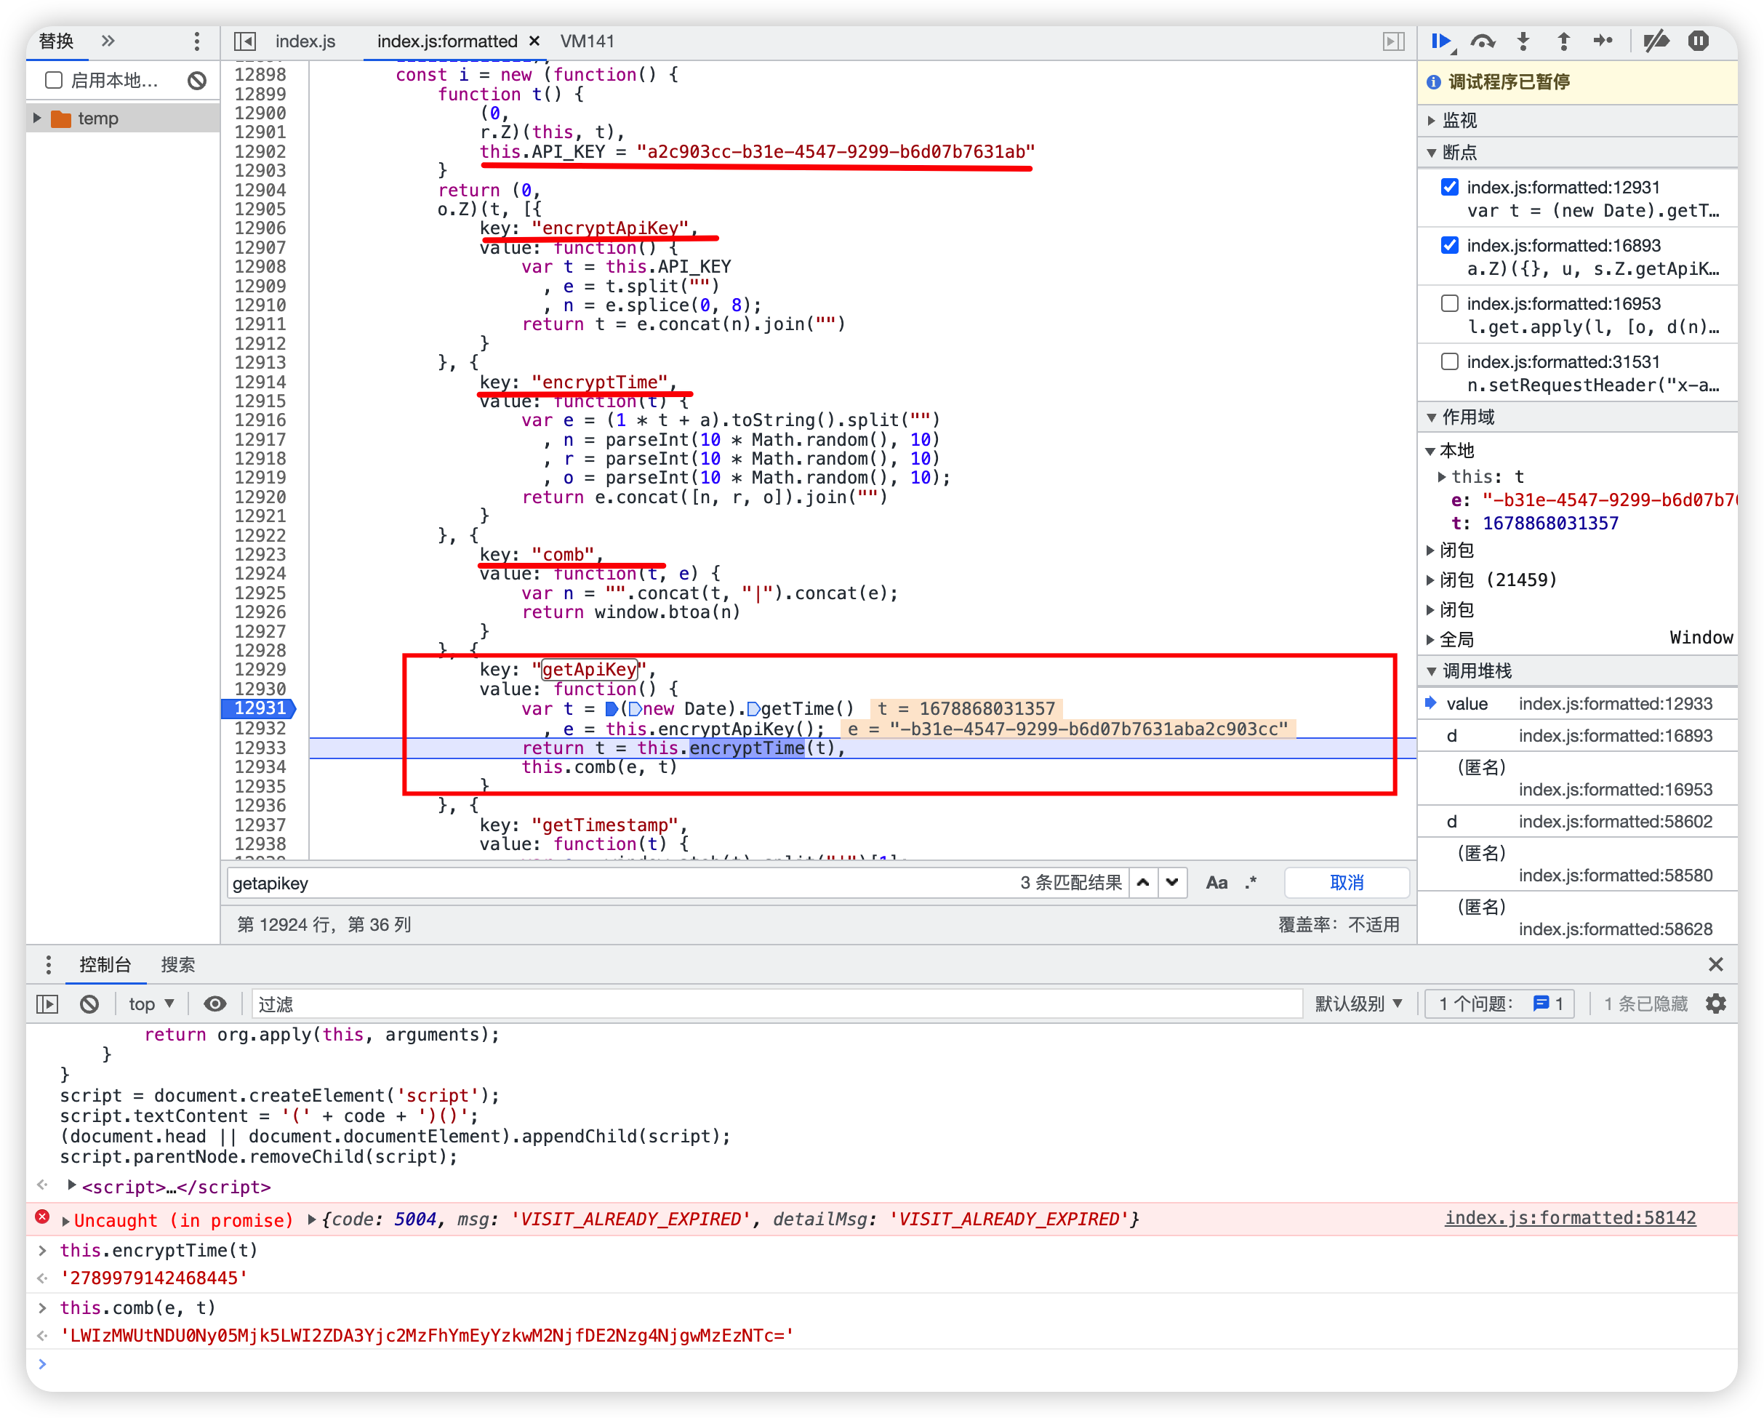Select call stack frame d at 58602
The height and width of the screenshot is (1418, 1764).
click(x=1576, y=822)
